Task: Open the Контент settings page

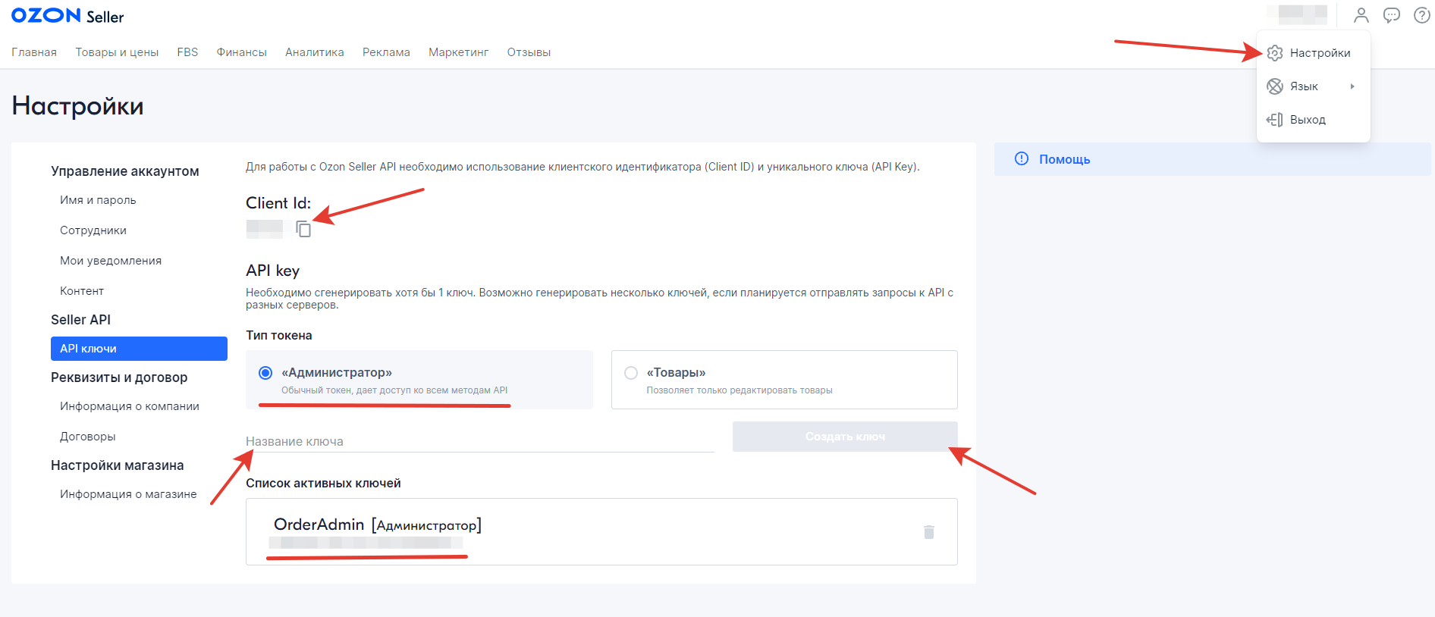Action: pyautogui.click(x=82, y=291)
